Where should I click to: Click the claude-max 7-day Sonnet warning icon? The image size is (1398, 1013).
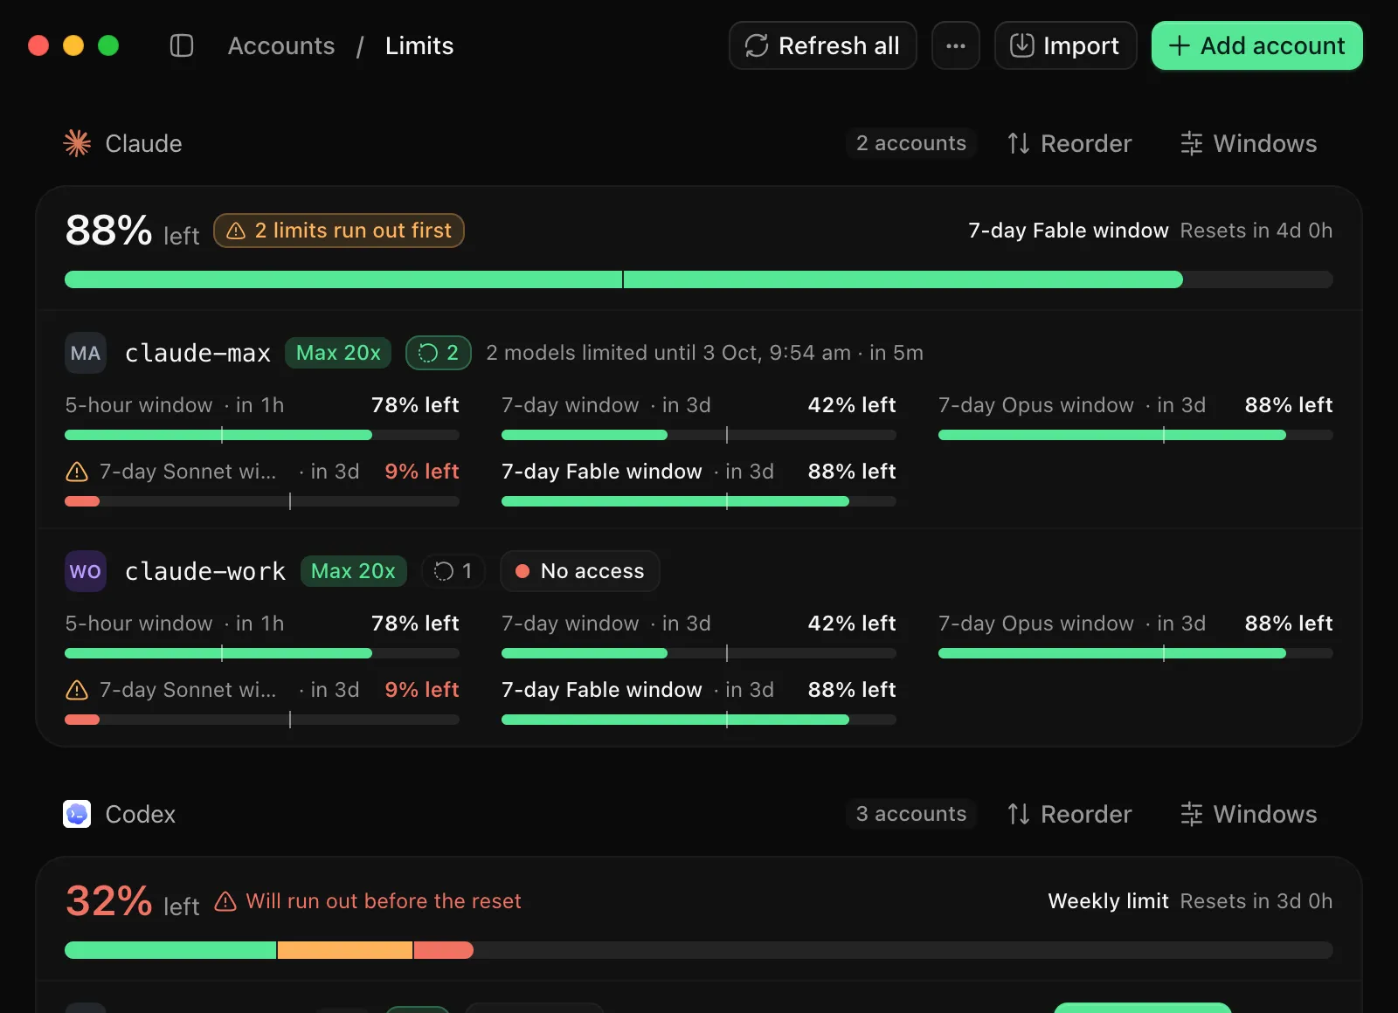[77, 472]
